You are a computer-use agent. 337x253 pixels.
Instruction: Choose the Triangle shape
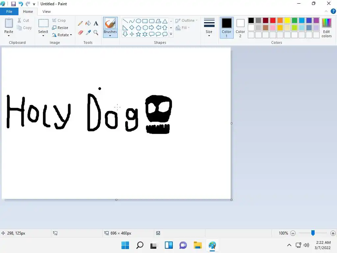(165, 21)
